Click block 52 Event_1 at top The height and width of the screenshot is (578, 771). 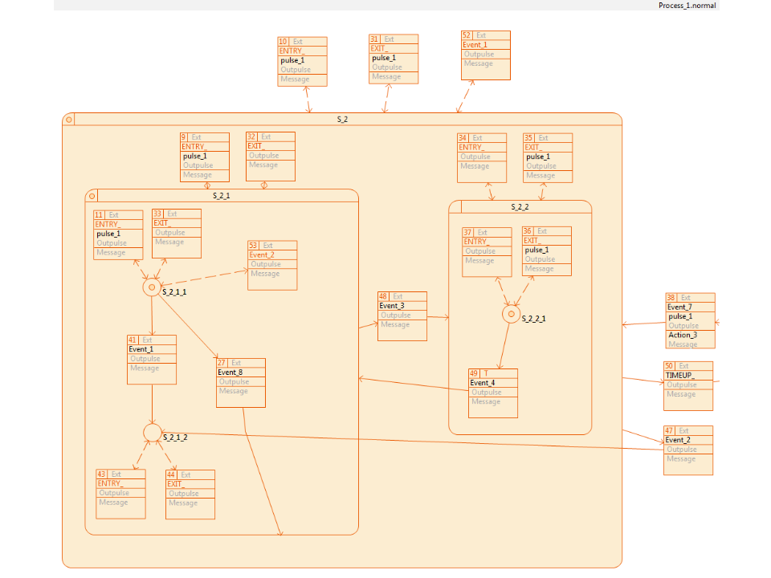485,55
